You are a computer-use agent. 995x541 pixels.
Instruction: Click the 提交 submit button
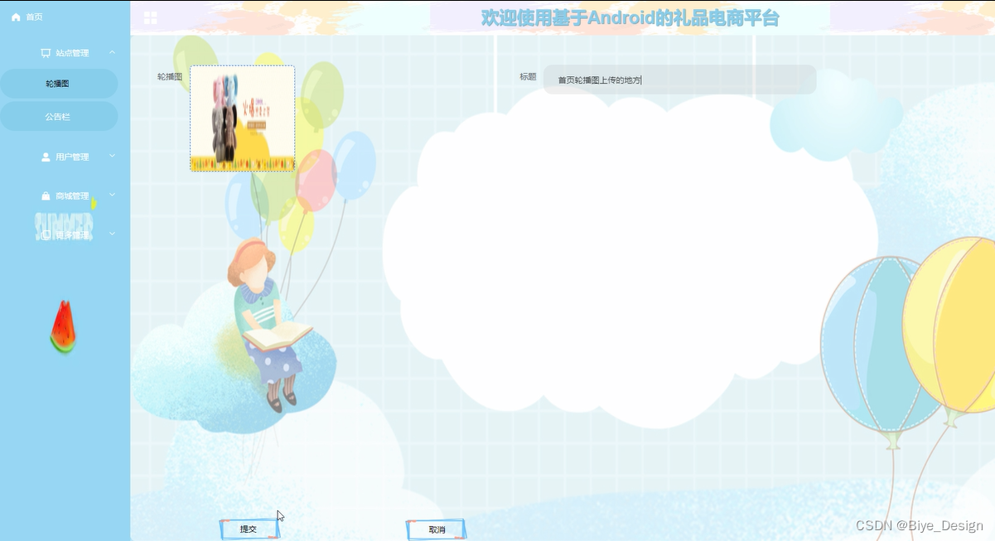coord(249,529)
